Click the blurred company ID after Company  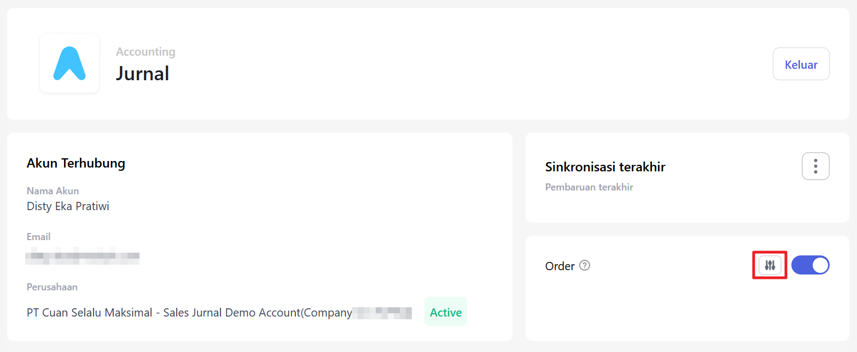click(x=382, y=313)
